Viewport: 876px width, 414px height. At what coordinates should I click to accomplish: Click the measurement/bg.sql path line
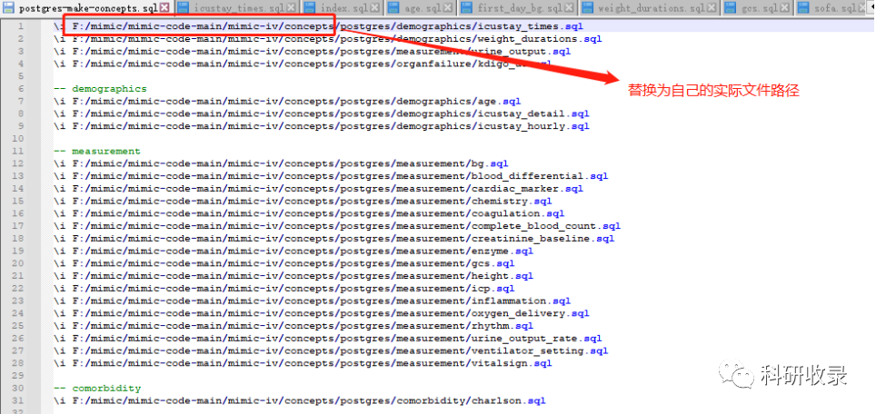281,163
